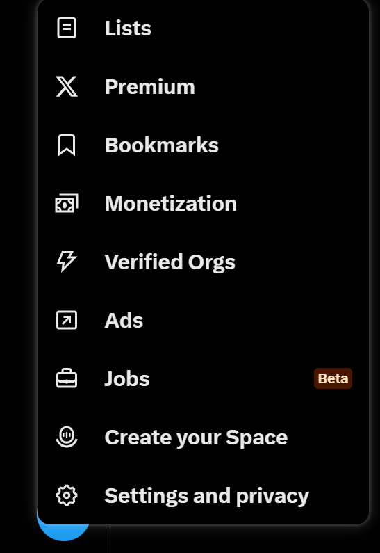Image resolution: width=380 pixels, height=553 pixels.
Task: Click the Ads external arrow icon
Action: click(x=67, y=320)
